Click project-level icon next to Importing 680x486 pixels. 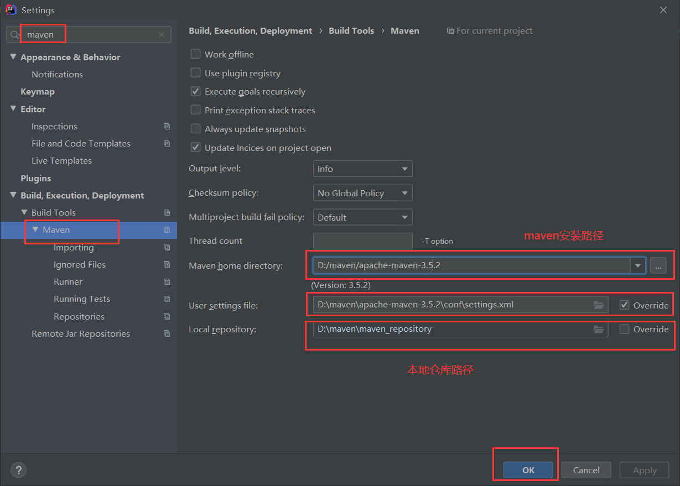167,247
